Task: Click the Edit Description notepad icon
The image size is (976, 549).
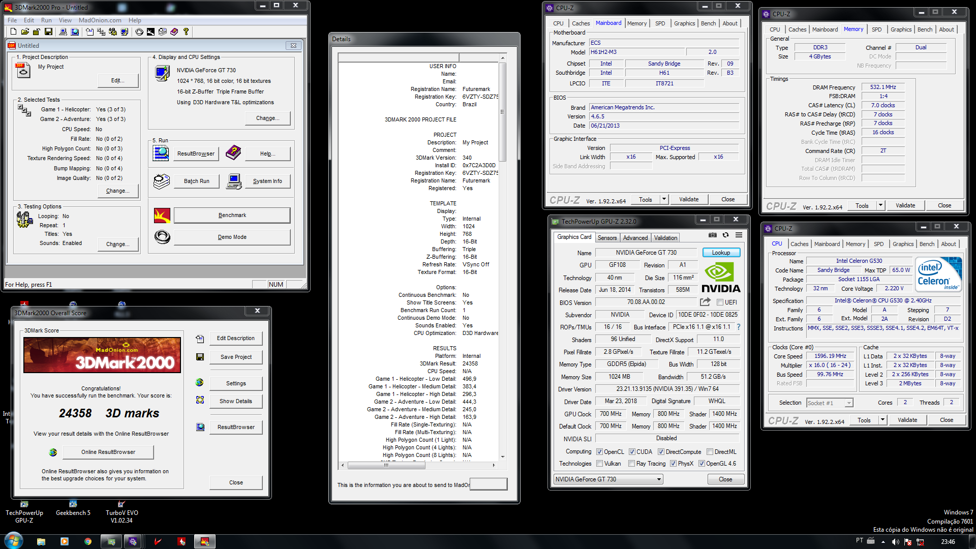Action: (x=200, y=339)
